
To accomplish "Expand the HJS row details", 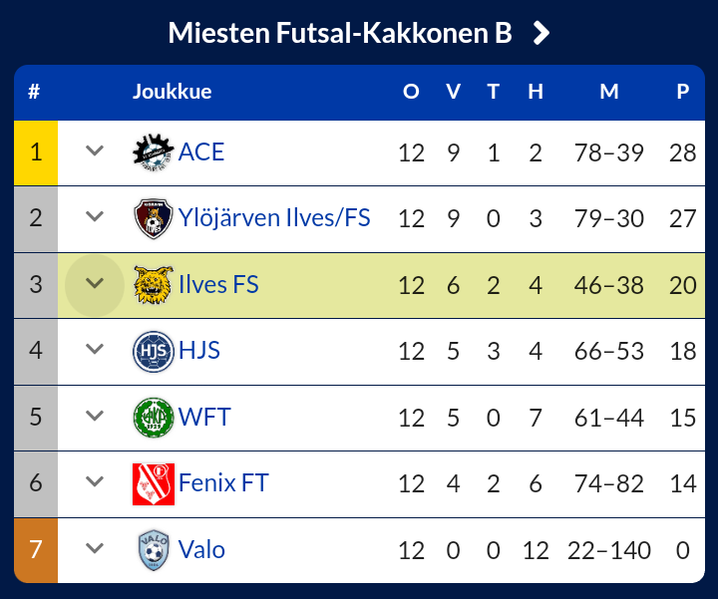I will (x=95, y=350).
